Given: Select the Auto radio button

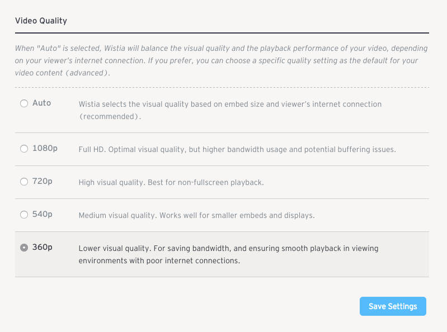Looking at the screenshot, I should (24, 103).
